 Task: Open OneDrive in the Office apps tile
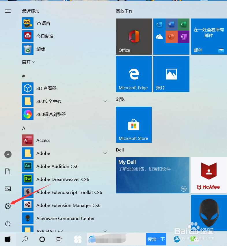point(159,37)
